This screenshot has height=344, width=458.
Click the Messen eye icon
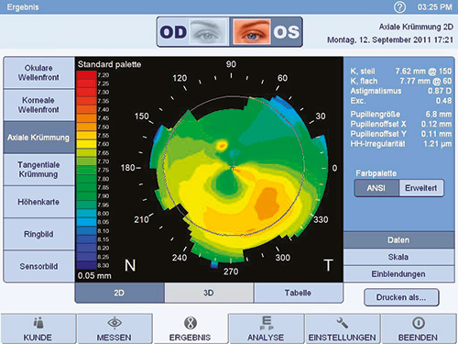click(x=114, y=323)
